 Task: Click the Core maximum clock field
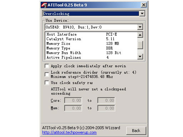(106, 100)
